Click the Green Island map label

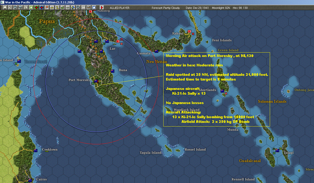[228, 50]
